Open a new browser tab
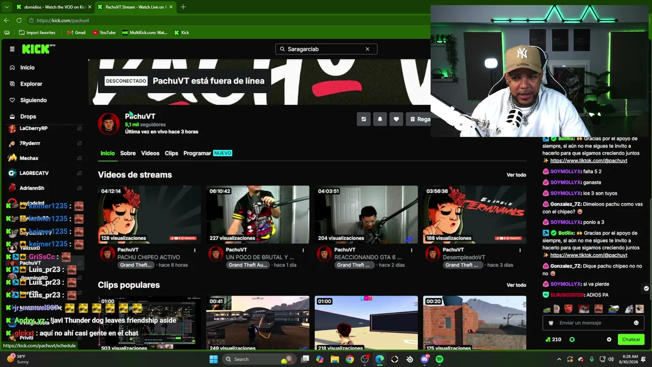The image size is (652, 367). 183,7
